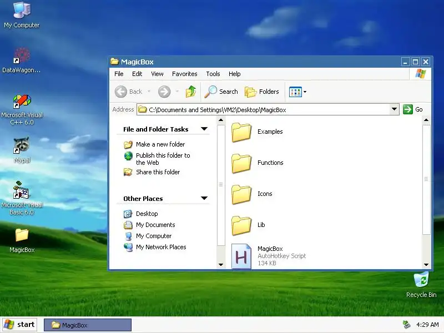Select the Recycle Bin icon
This screenshot has height=333, width=444.
(x=421, y=285)
